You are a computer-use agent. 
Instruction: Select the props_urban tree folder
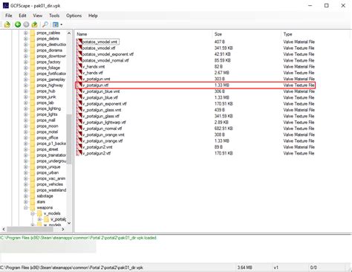pos(48,172)
